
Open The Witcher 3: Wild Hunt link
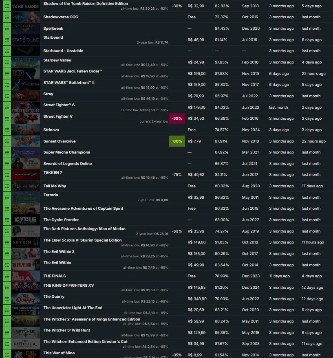coord(67,330)
